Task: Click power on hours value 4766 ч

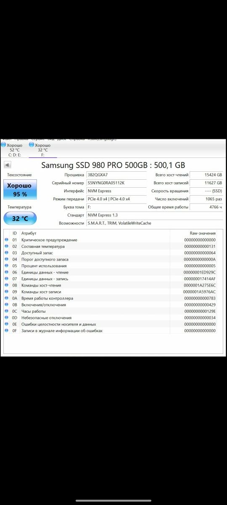Action: click(x=206, y=207)
